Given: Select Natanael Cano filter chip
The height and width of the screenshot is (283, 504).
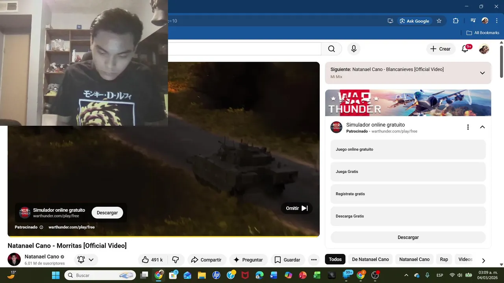Looking at the screenshot, I should tap(414, 259).
